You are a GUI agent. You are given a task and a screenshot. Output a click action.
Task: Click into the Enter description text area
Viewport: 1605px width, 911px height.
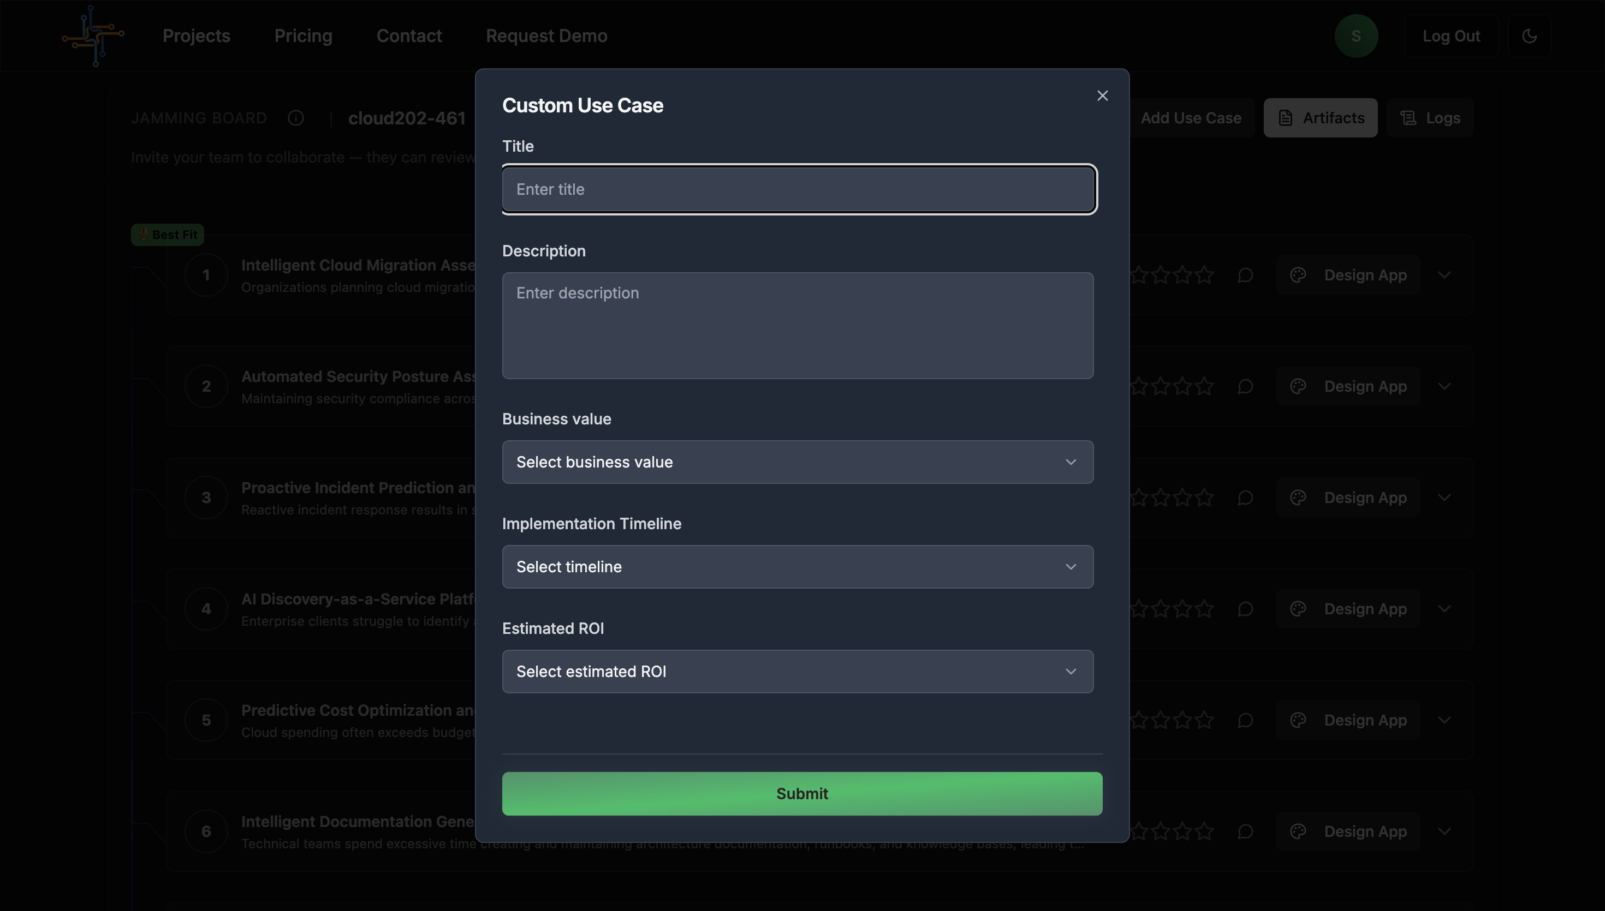[798, 325]
